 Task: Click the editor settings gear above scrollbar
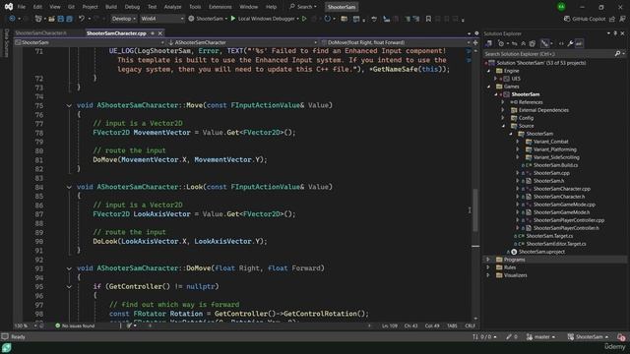pos(476,33)
